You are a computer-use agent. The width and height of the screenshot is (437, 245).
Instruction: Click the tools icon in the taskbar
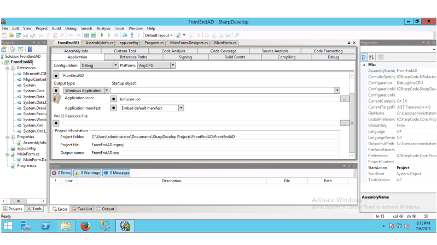pos(105,226)
